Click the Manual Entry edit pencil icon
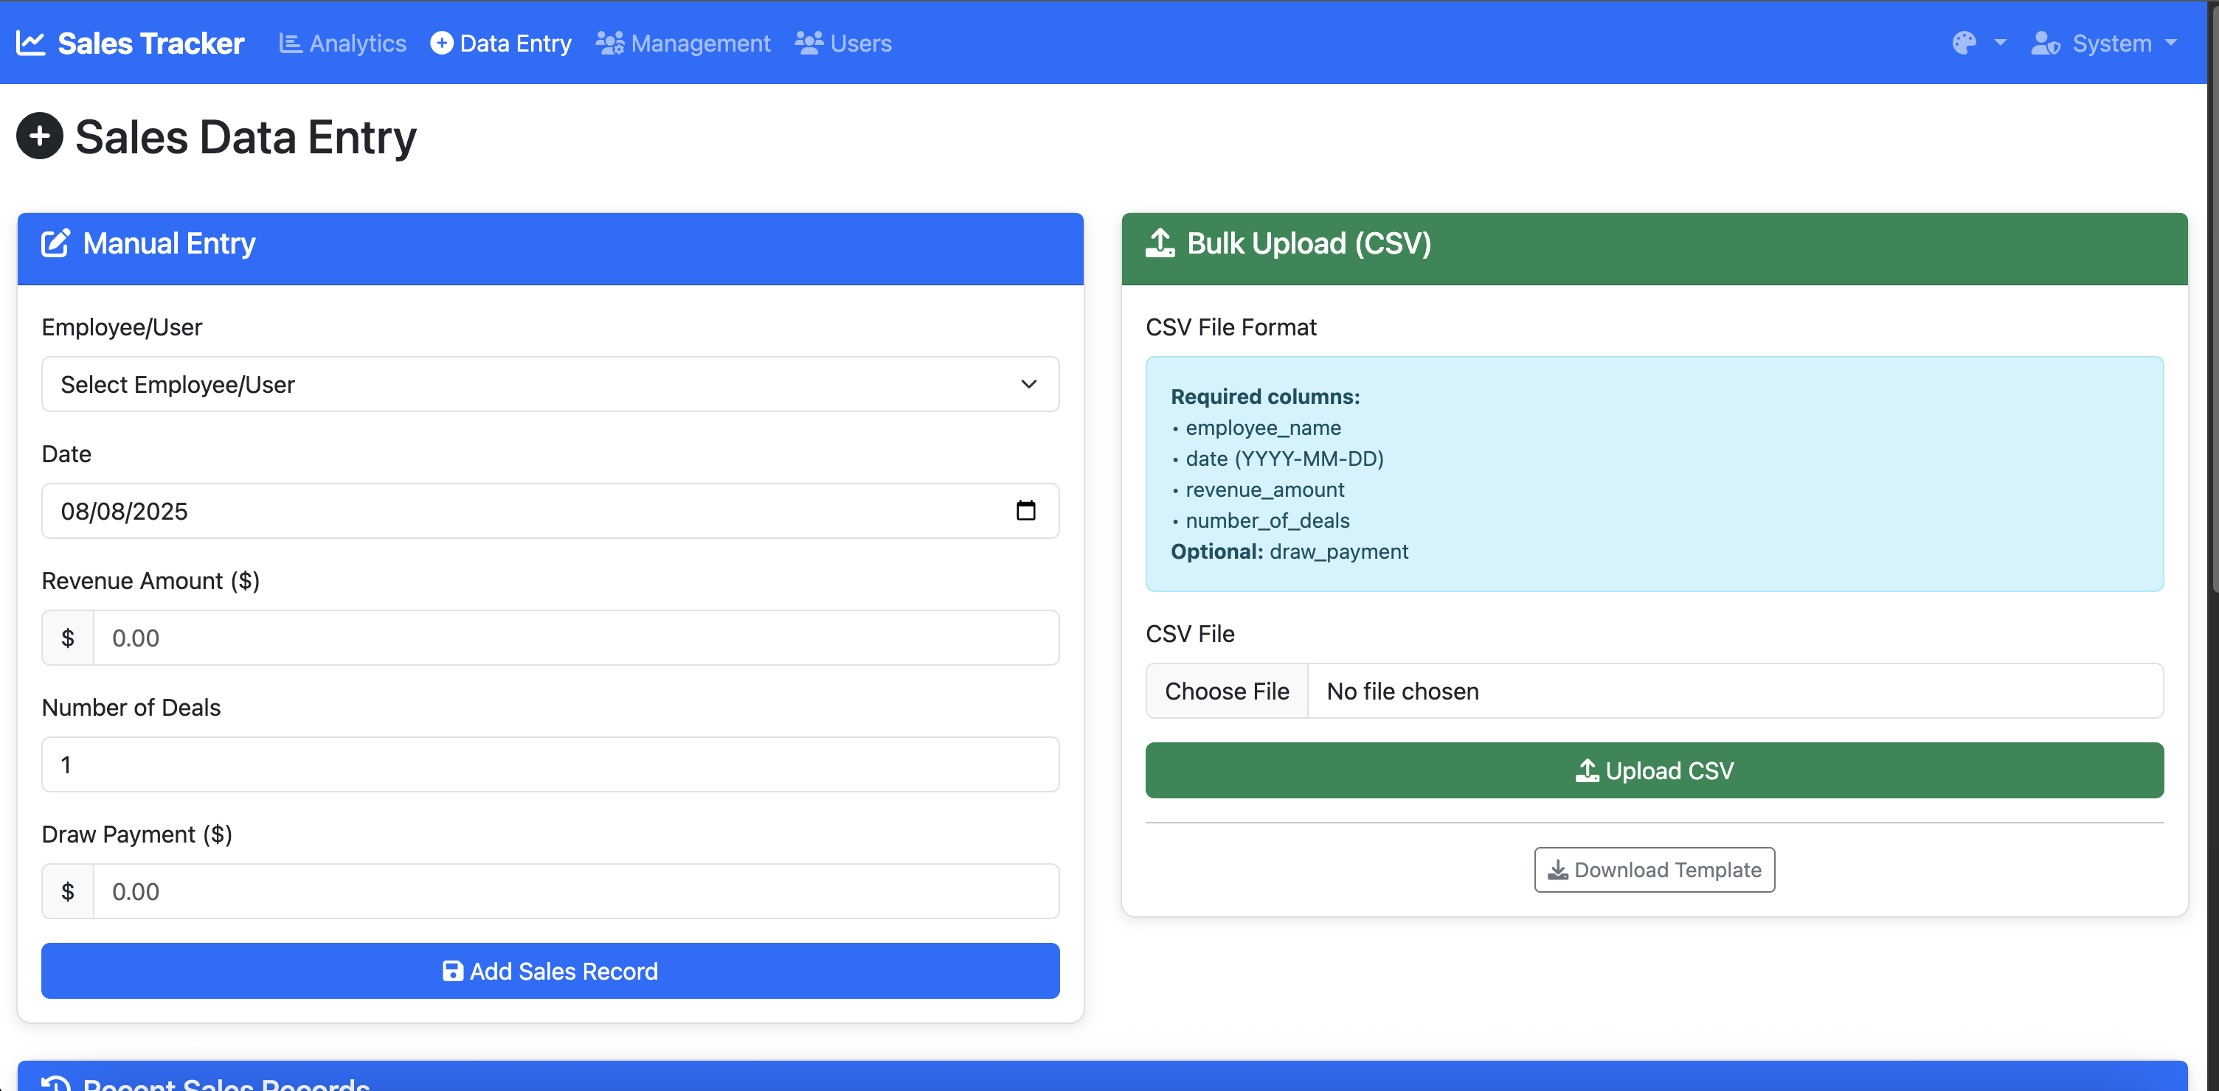 [x=56, y=244]
